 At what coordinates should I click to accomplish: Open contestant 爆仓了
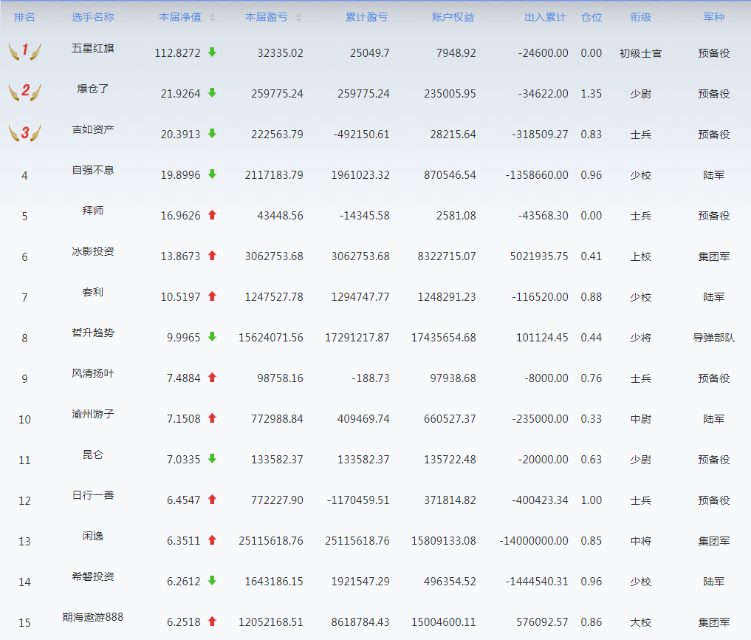[x=93, y=89]
